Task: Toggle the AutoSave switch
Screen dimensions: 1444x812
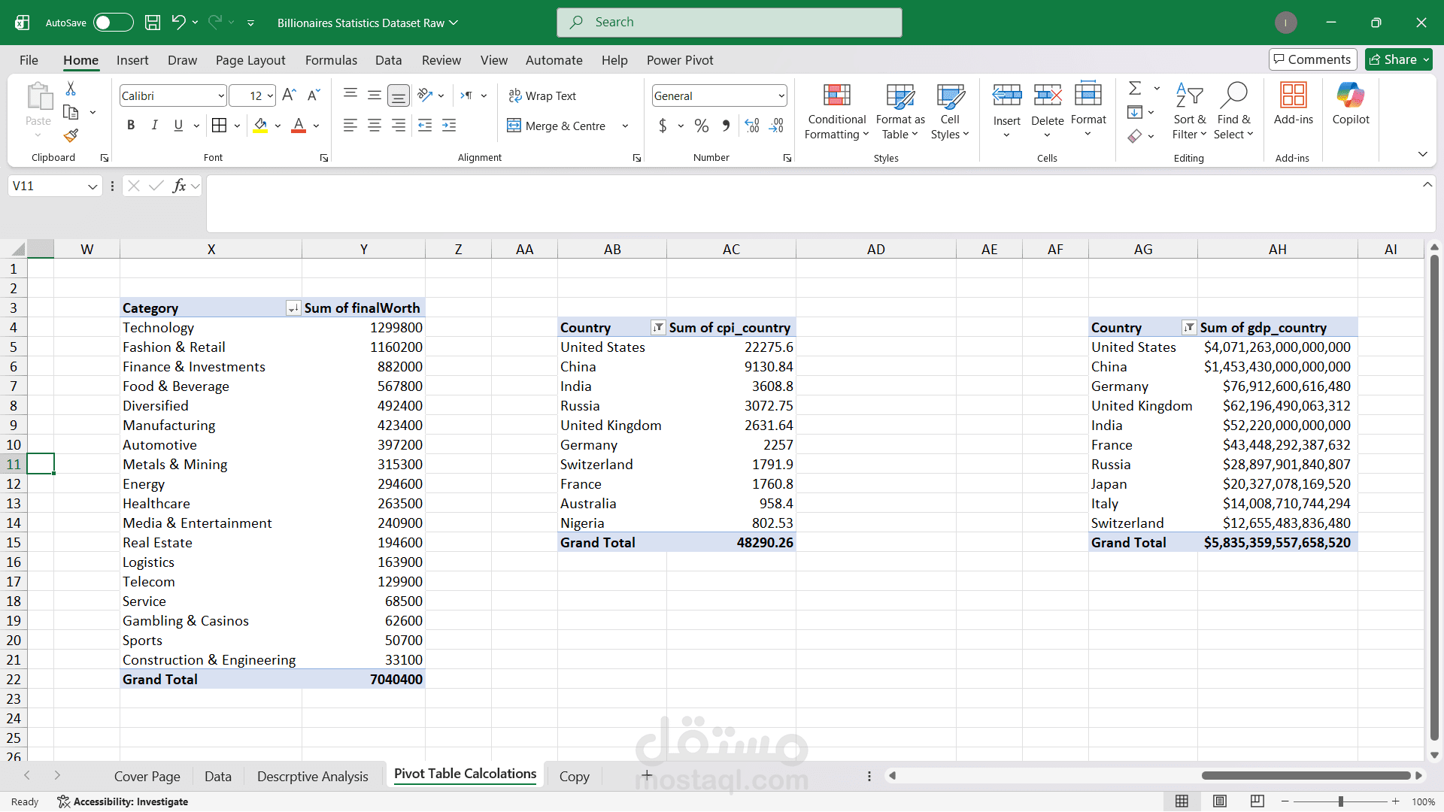Action: pyautogui.click(x=113, y=23)
